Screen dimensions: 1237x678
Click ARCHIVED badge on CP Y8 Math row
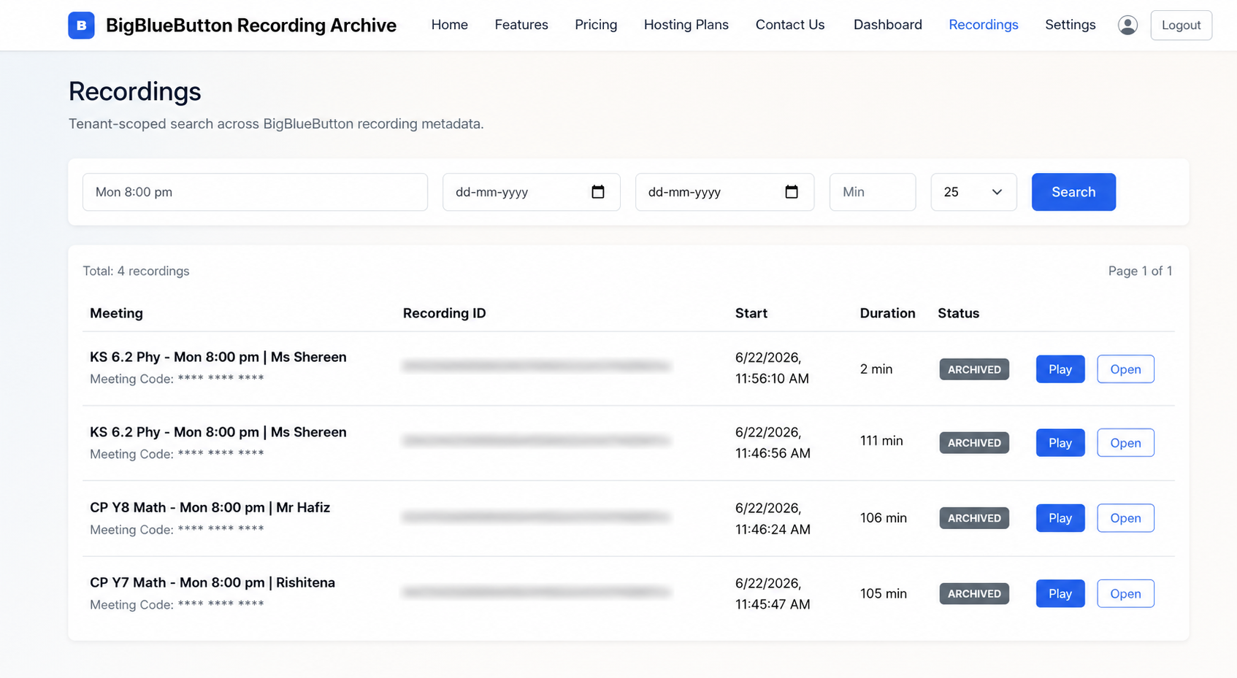(974, 518)
